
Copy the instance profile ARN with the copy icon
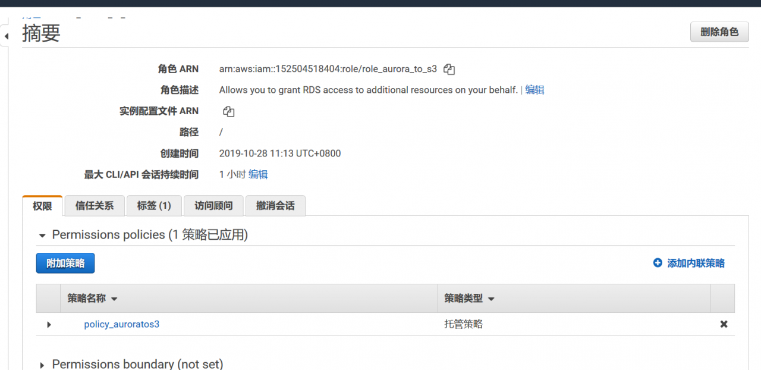tap(229, 111)
